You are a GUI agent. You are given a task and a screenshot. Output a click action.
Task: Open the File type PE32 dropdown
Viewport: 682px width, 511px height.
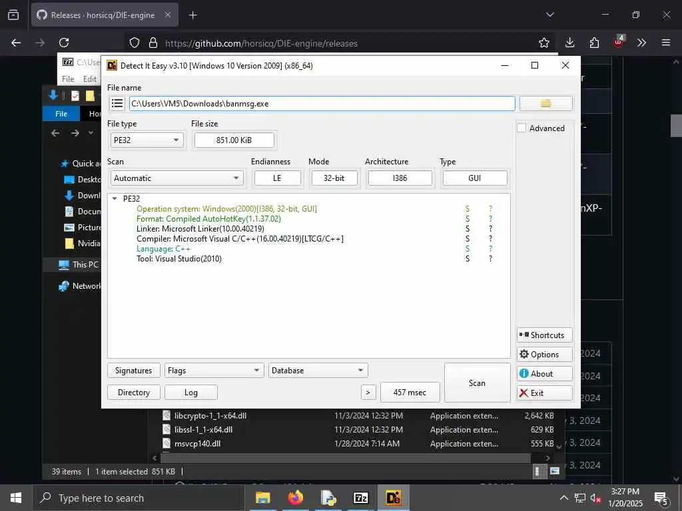pyautogui.click(x=147, y=140)
